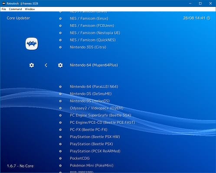Select Nintendo 64 (Mupen64Plus) core
This screenshot has width=216, height=173.
tap(94, 65)
